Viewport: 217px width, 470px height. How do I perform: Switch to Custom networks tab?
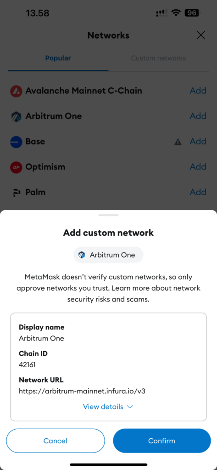[x=159, y=58]
